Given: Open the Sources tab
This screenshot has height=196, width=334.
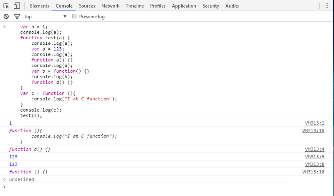Looking at the screenshot, I should pyautogui.click(x=86, y=6).
